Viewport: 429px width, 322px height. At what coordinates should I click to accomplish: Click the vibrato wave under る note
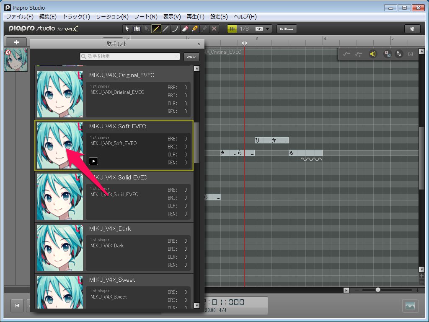[x=311, y=159]
